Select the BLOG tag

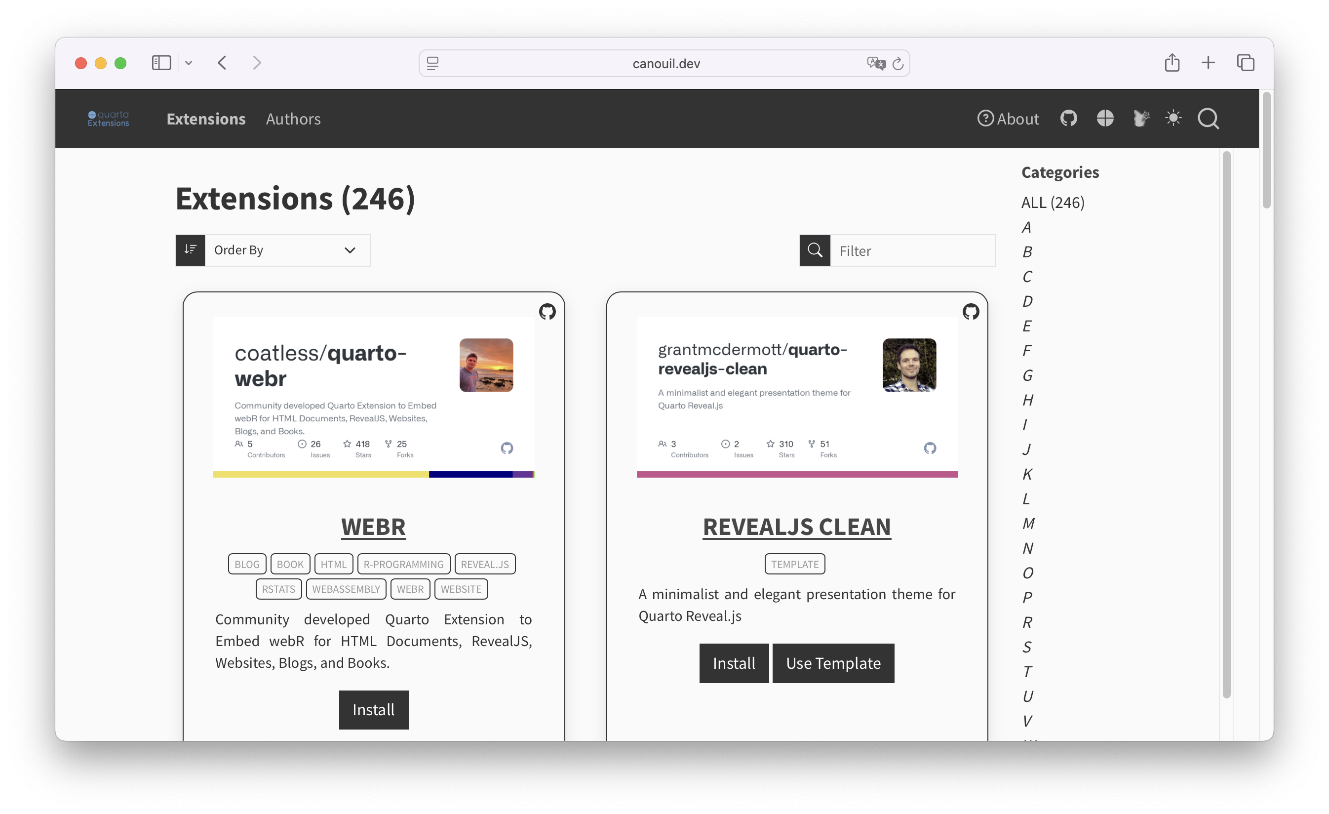[247, 564]
